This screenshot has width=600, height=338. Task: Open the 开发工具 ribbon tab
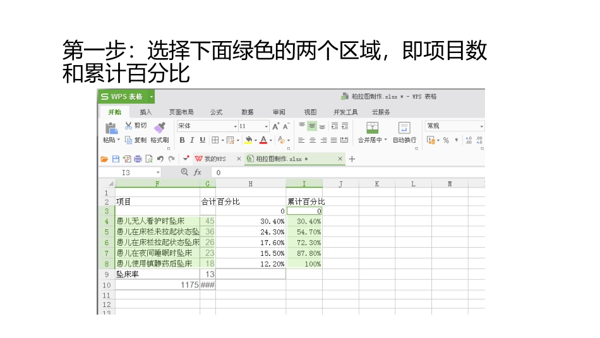(345, 112)
